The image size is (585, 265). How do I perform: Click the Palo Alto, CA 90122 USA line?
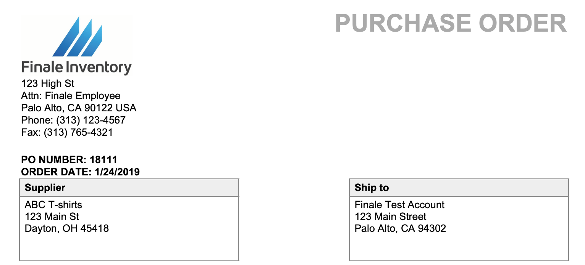79,108
